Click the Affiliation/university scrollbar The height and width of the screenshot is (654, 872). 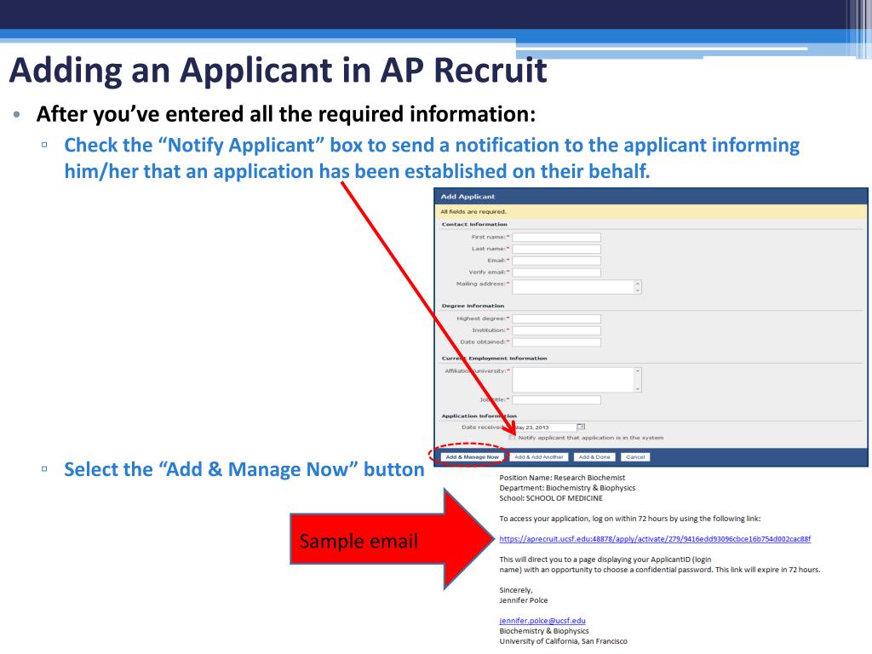pyautogui.click(x=638, y=380)
